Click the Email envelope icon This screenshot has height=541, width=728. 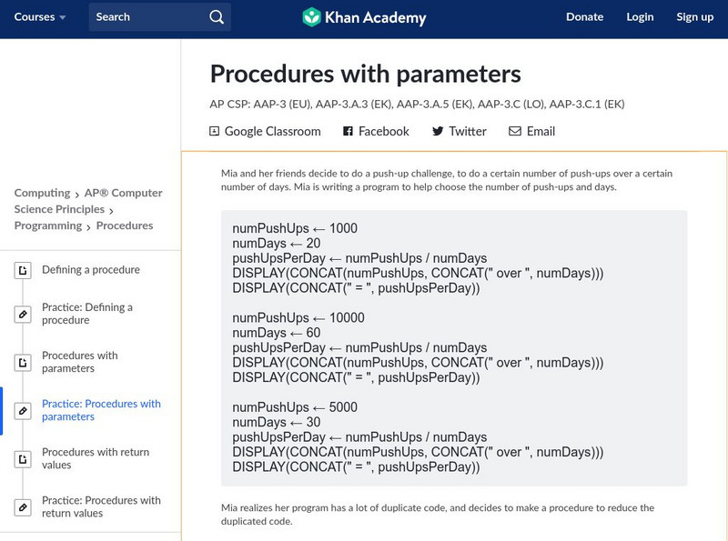pos(515,131)
